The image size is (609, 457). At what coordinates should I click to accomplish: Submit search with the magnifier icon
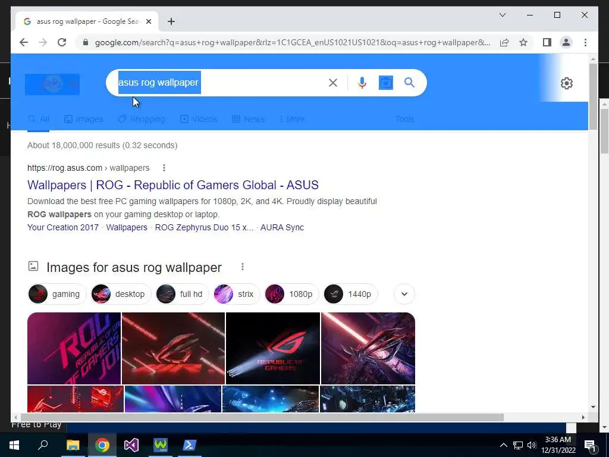click(x=409, y=83)
